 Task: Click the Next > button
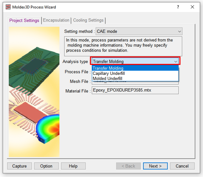(x=155, y=166)
